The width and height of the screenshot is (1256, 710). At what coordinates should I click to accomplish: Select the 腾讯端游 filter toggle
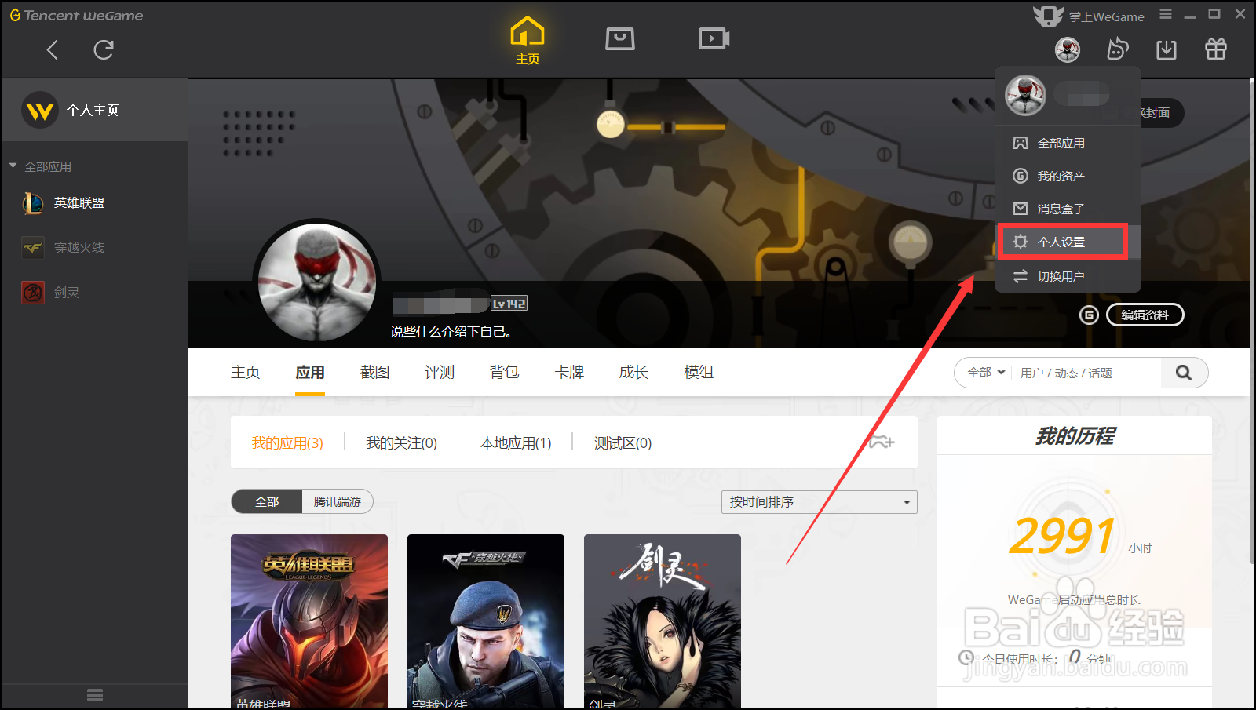338,501
